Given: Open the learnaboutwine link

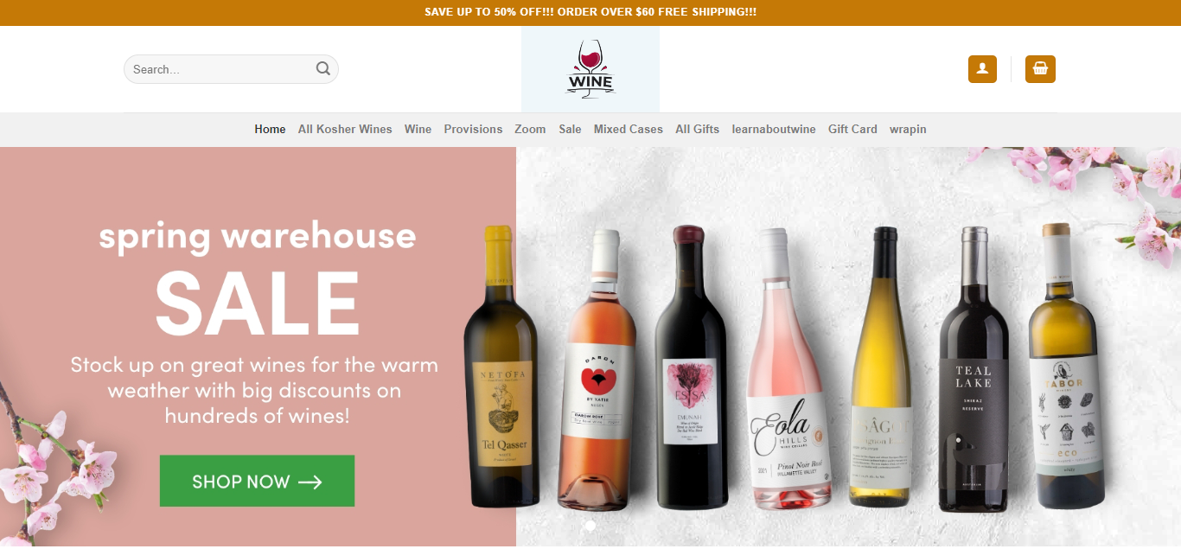Looking at the screenshot, I should pyautogui.click(x=774, y=129).
